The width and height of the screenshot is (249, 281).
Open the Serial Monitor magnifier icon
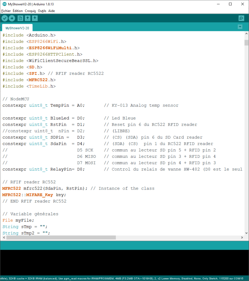[x=241, y=18]
